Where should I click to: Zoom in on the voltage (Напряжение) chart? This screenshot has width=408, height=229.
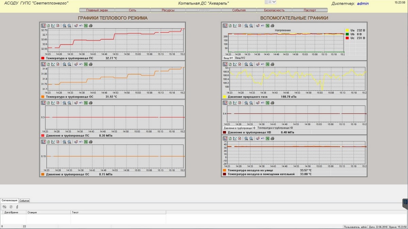pyautogui.click(x=246, y=26)
